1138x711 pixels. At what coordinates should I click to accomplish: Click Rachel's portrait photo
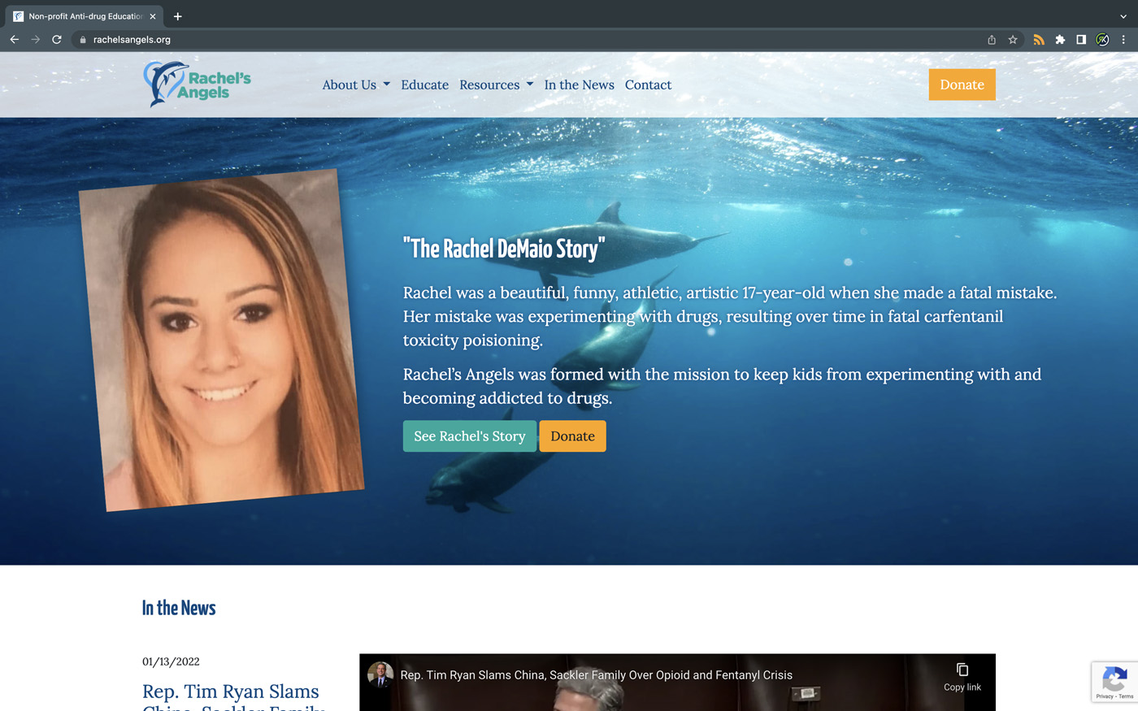pos(221,340)
